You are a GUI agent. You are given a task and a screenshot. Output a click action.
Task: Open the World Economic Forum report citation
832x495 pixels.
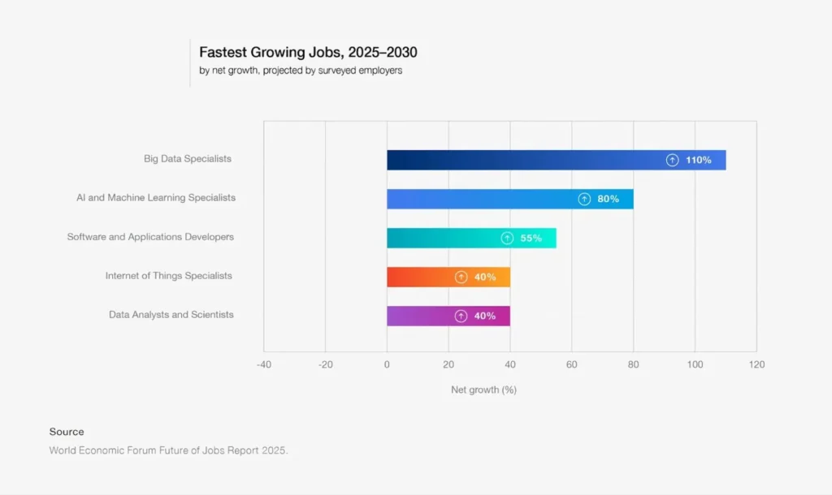168,450
